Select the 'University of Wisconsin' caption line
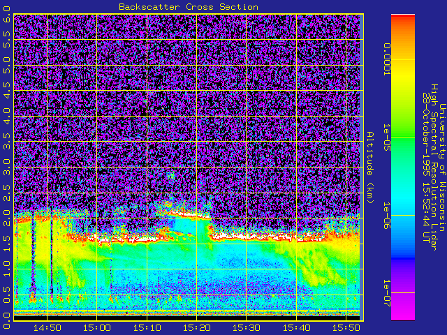This screenshot has height=335, width=447. point(442,167)
